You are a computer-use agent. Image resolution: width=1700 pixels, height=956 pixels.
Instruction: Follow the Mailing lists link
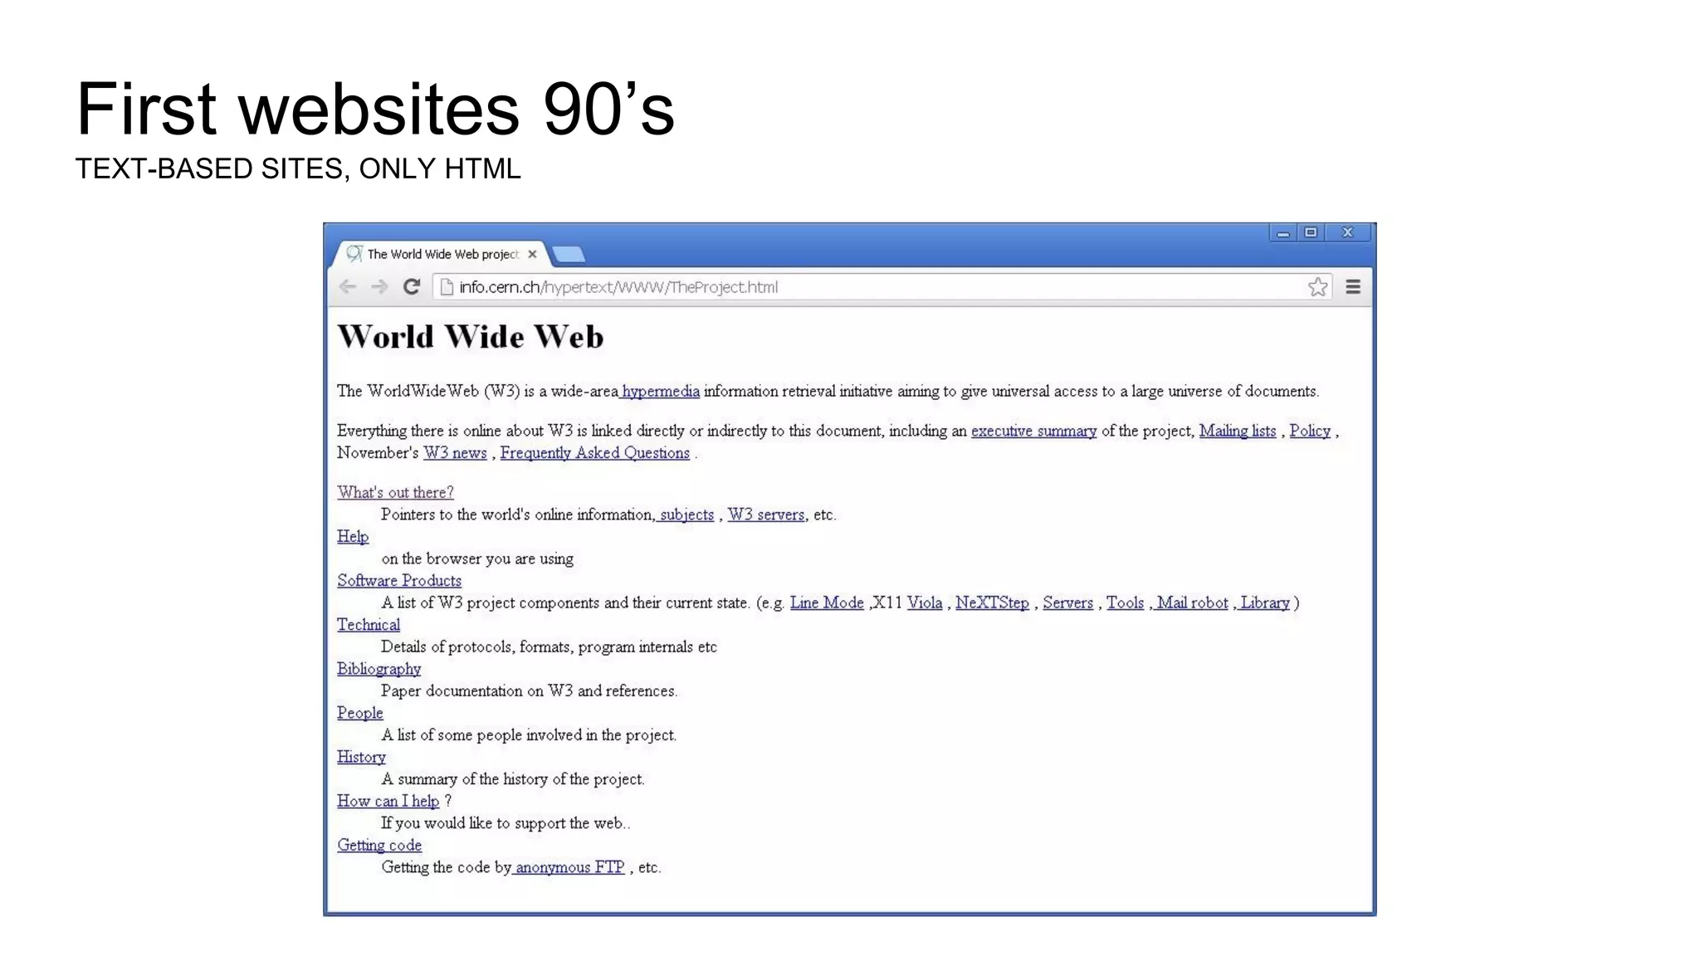coord(1237,431)
